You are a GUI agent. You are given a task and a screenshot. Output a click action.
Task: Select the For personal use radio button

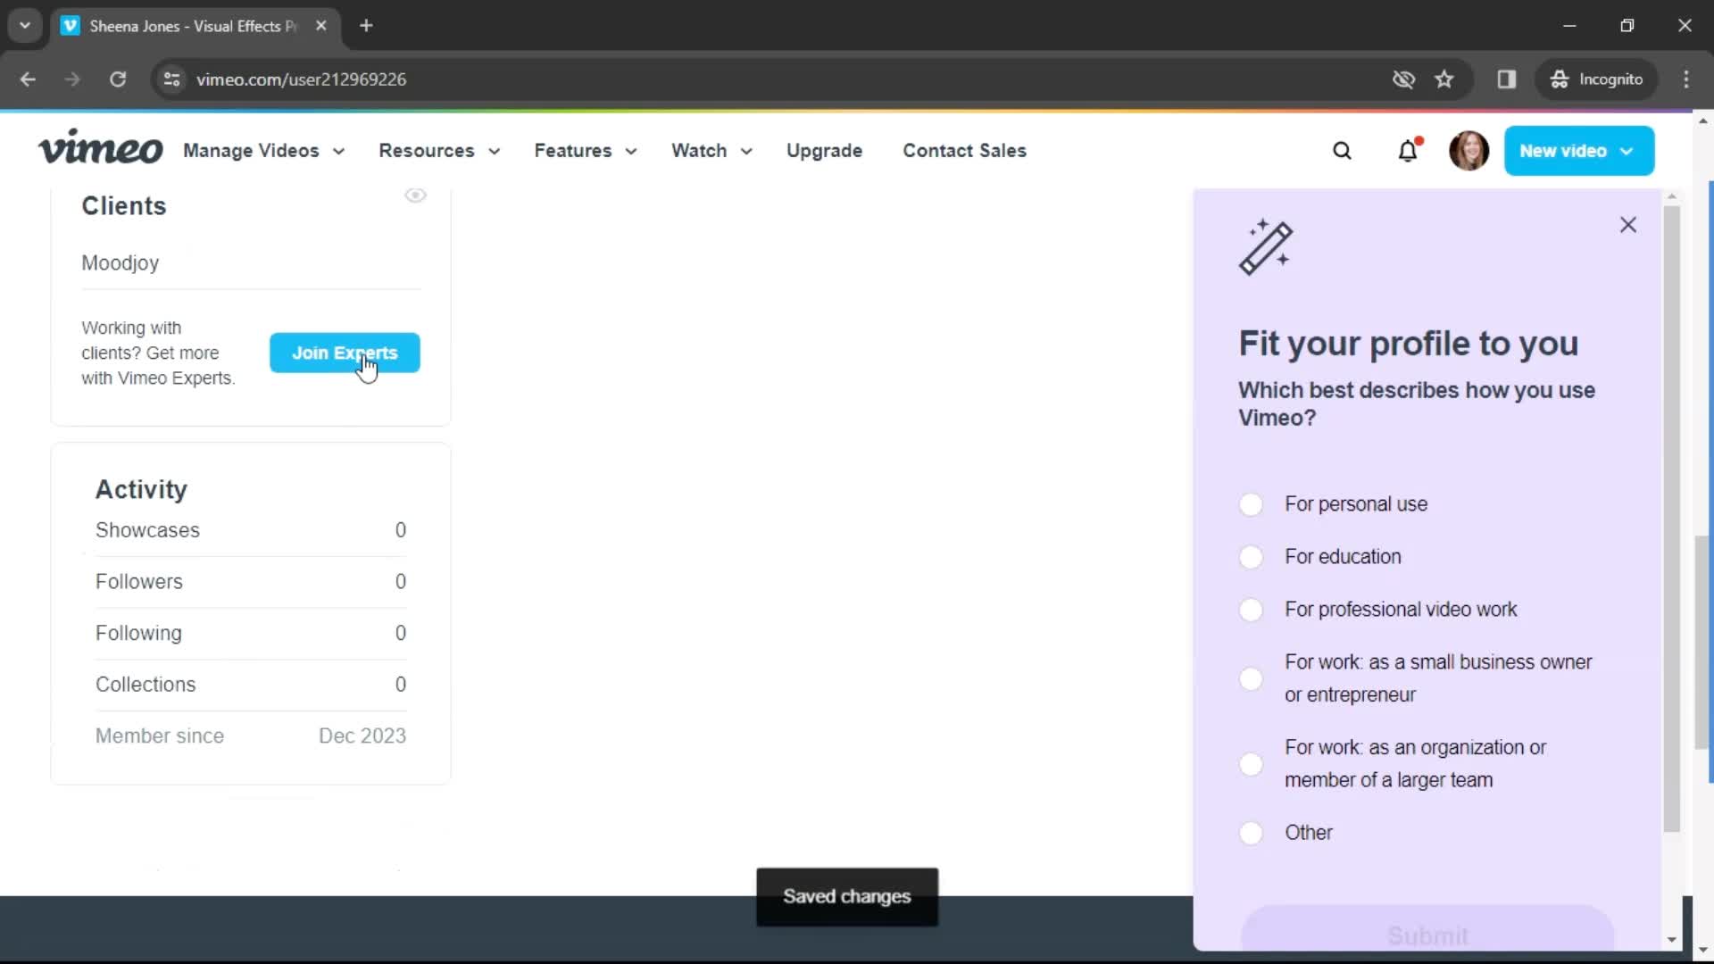(1250, 503)
